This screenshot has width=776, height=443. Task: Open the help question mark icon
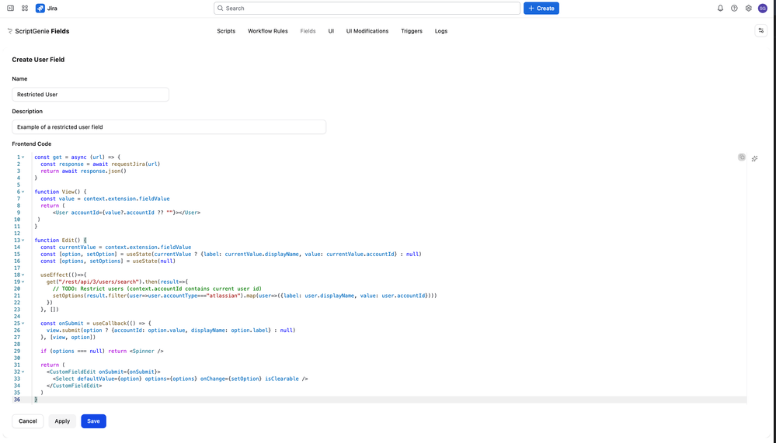coord(734,9)
